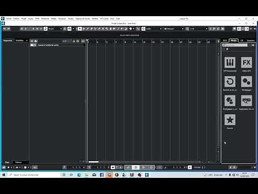Image resolution: width=258 pixels, height=194 pixels.
Task: Open the Touch automation mode dropdown
Action: [55, 29]
